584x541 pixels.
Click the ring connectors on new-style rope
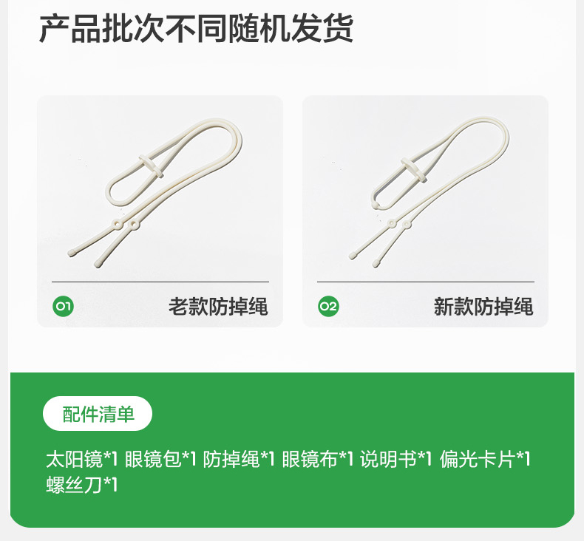point(399,224)
